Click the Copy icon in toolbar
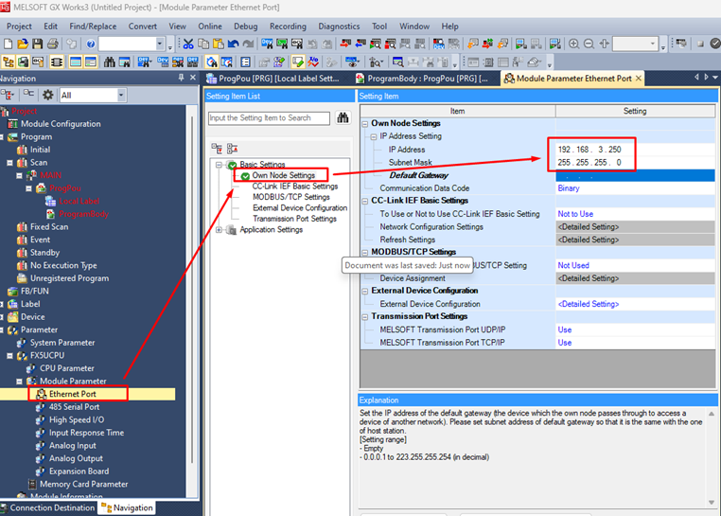This screenshot has width=721, height=516. [203, 44]
